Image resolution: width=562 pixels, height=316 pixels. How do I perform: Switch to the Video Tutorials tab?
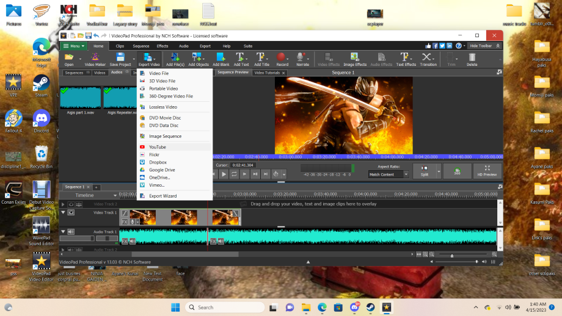click(267, 73)
